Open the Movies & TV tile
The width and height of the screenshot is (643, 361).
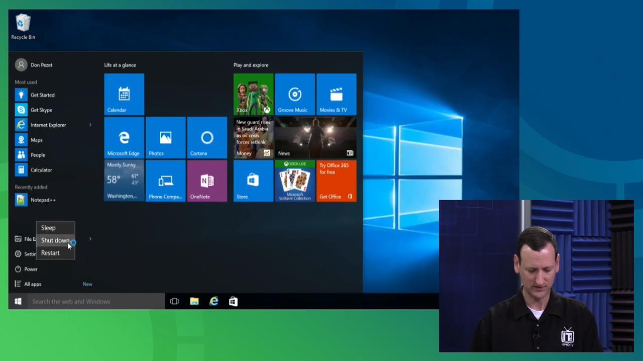(x=336, y=94)
